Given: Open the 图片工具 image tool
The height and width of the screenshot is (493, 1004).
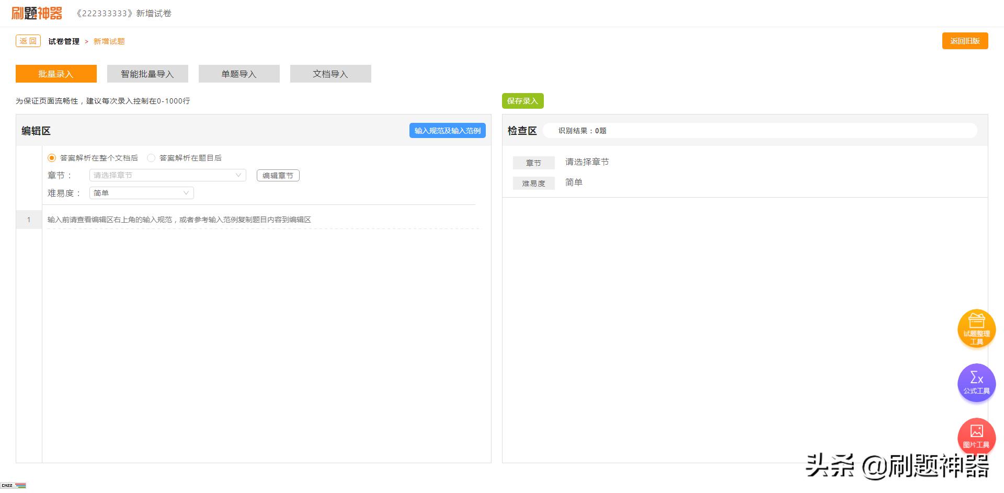Looking at the screenshot, I should 976,437.
